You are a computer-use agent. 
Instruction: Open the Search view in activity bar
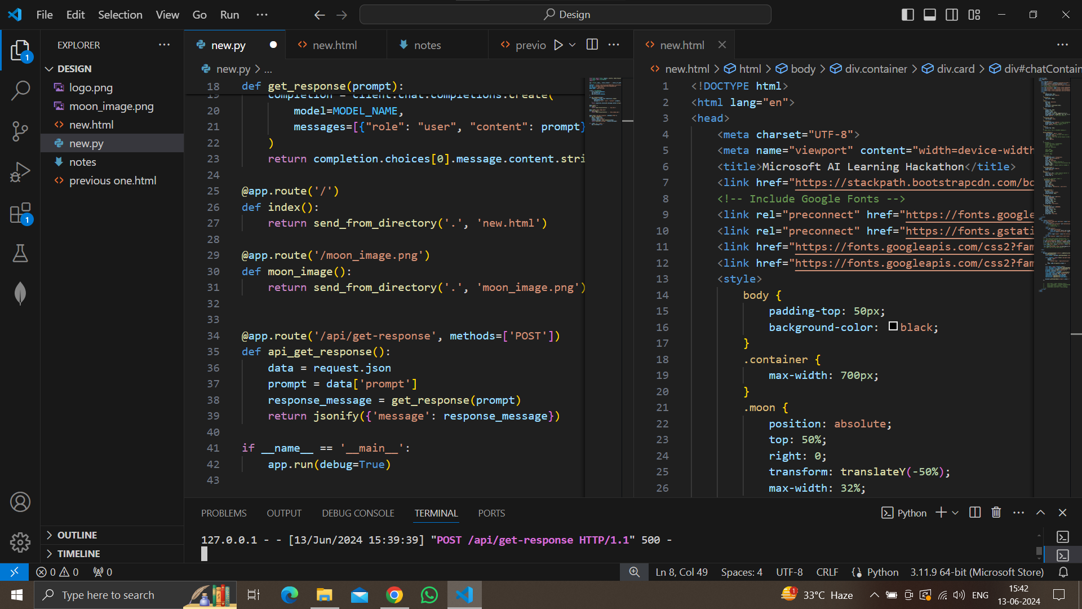20,90
